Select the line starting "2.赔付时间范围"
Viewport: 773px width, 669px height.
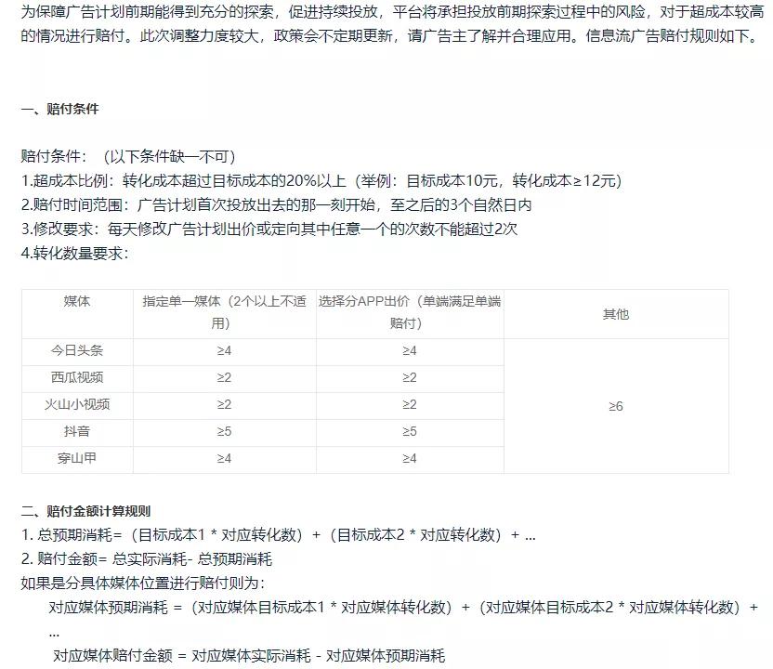click(x=277, y=204)
